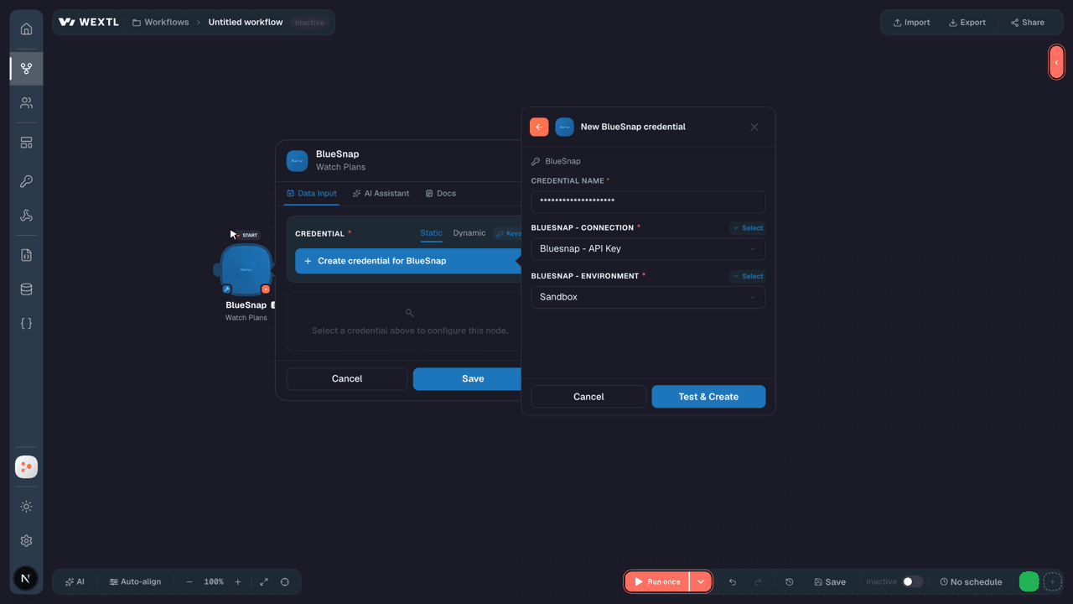Open the Docs tab
Image resolution: width=1073 pixels, height=604 pixels.
(x=441, y=194)
